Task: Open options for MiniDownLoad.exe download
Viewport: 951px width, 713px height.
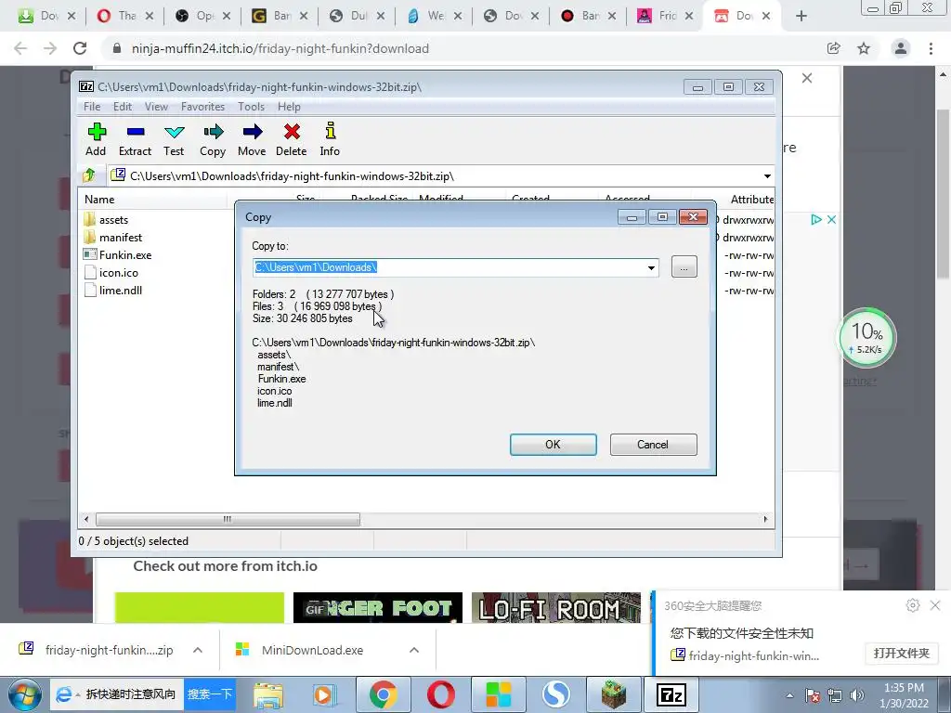Action: click(x=414, y=650)
